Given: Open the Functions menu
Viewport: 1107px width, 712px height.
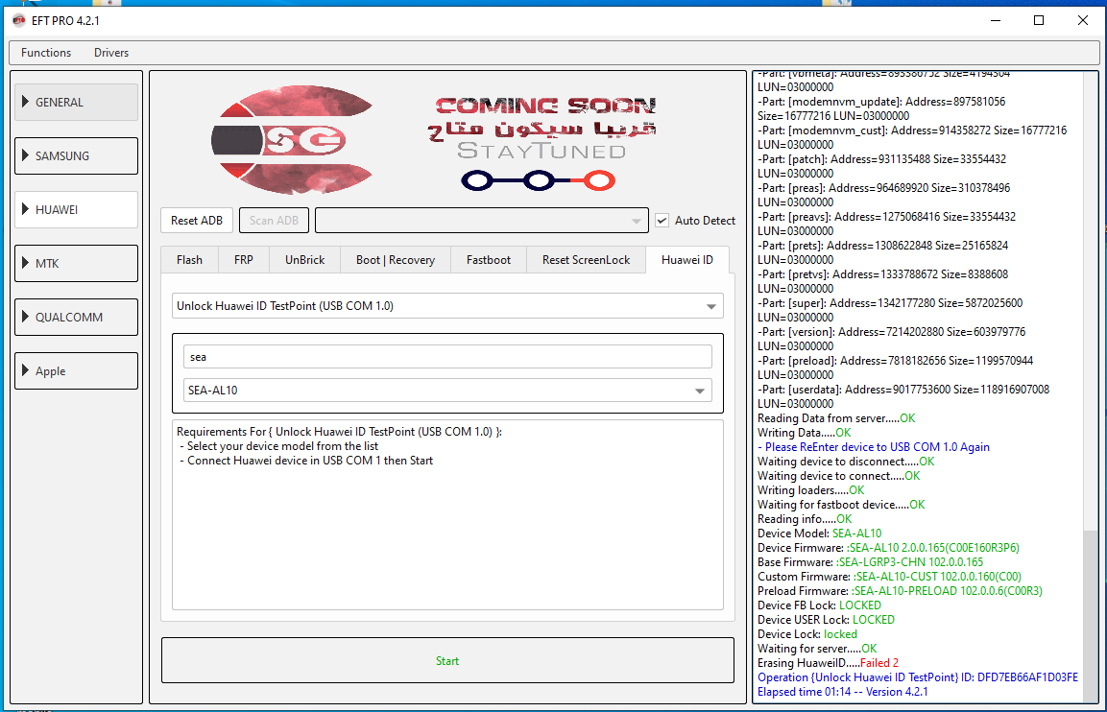Looking at the screenshot, I should click(x=46, y=52).
